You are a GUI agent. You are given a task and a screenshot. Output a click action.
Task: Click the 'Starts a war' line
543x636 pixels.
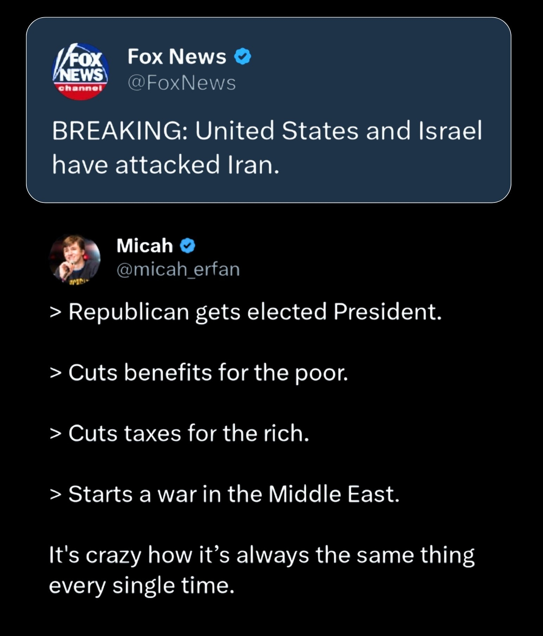pyautogui.click(x=224, y=494)
